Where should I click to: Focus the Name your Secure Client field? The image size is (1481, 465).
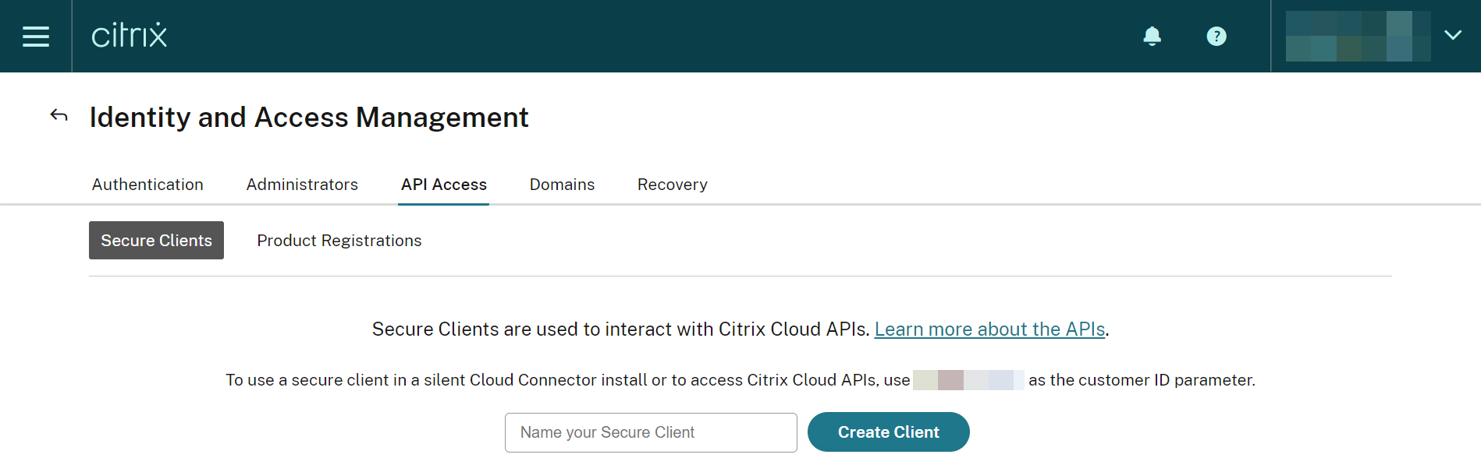coord(651,432)
